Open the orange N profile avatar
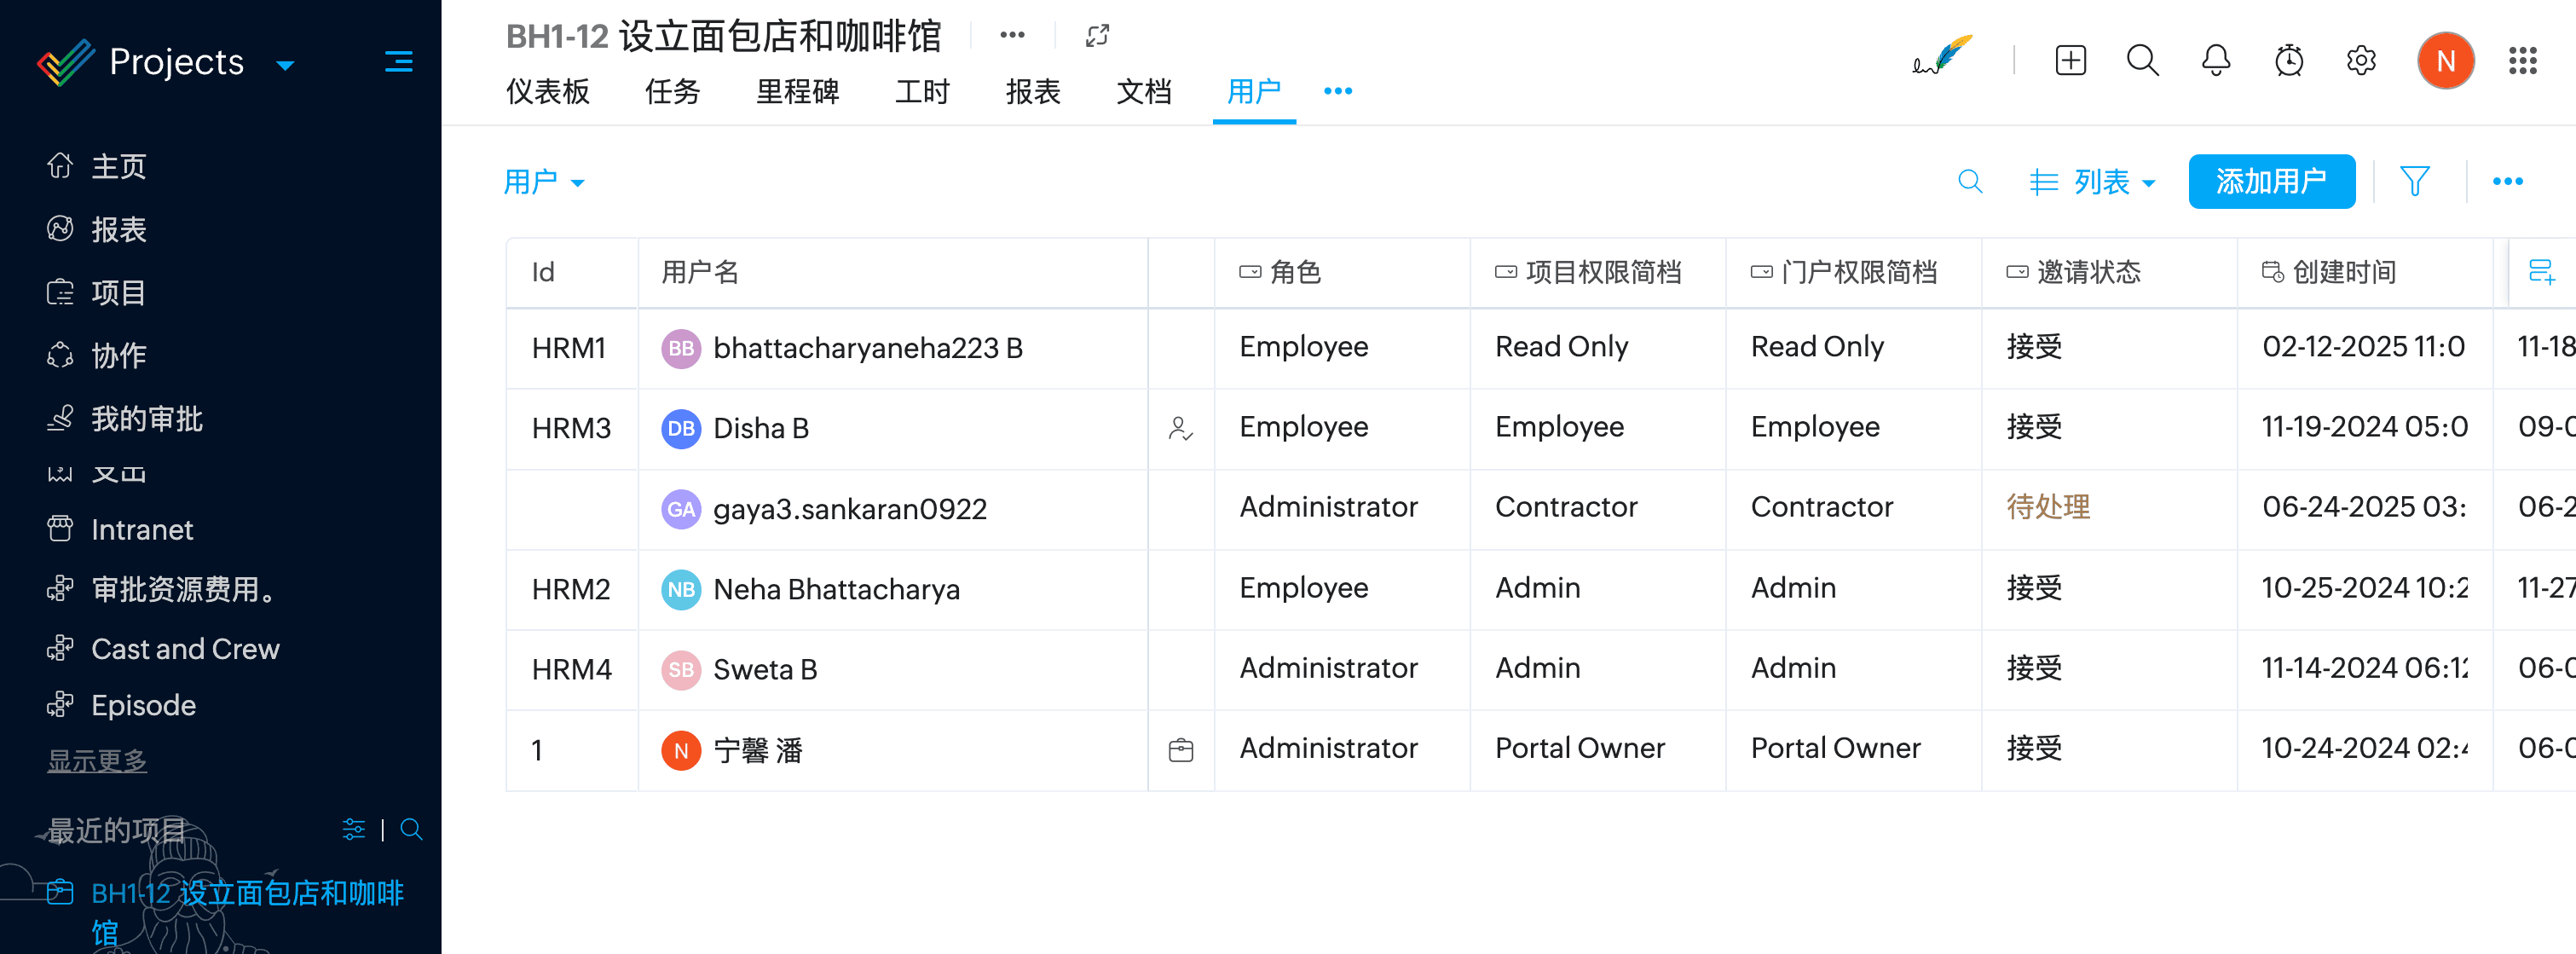 pyautogui.click(x=2445, y=61)
